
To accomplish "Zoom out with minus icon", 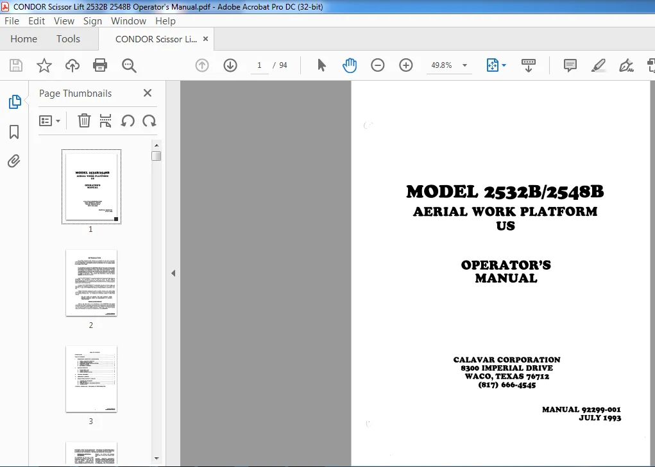I will (378, 65).
